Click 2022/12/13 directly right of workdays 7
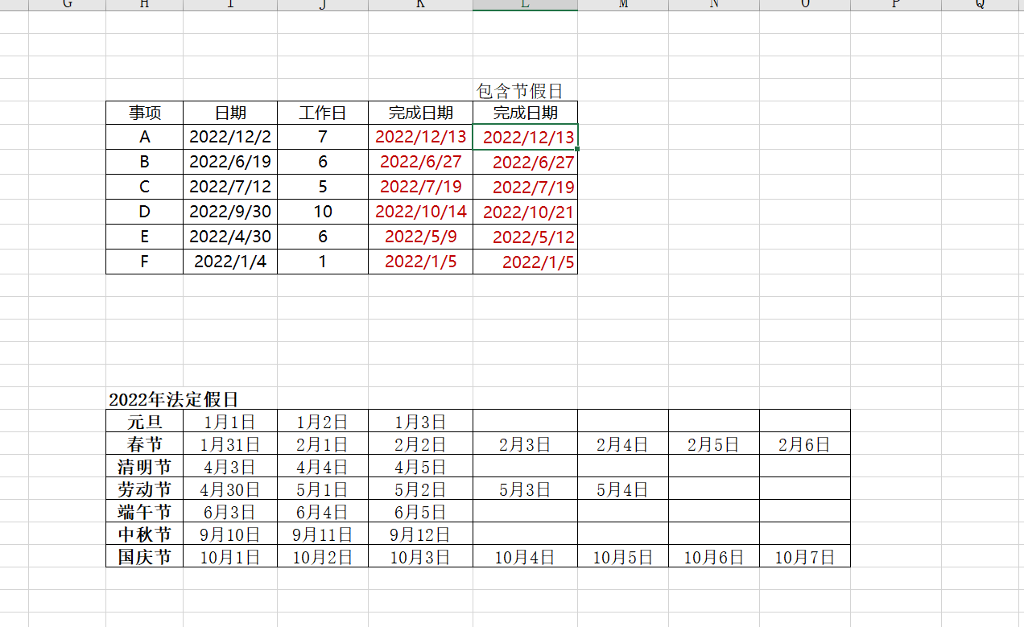This screenshot has height=627, width=1024. pyautogui.click(x=420, y=137)
